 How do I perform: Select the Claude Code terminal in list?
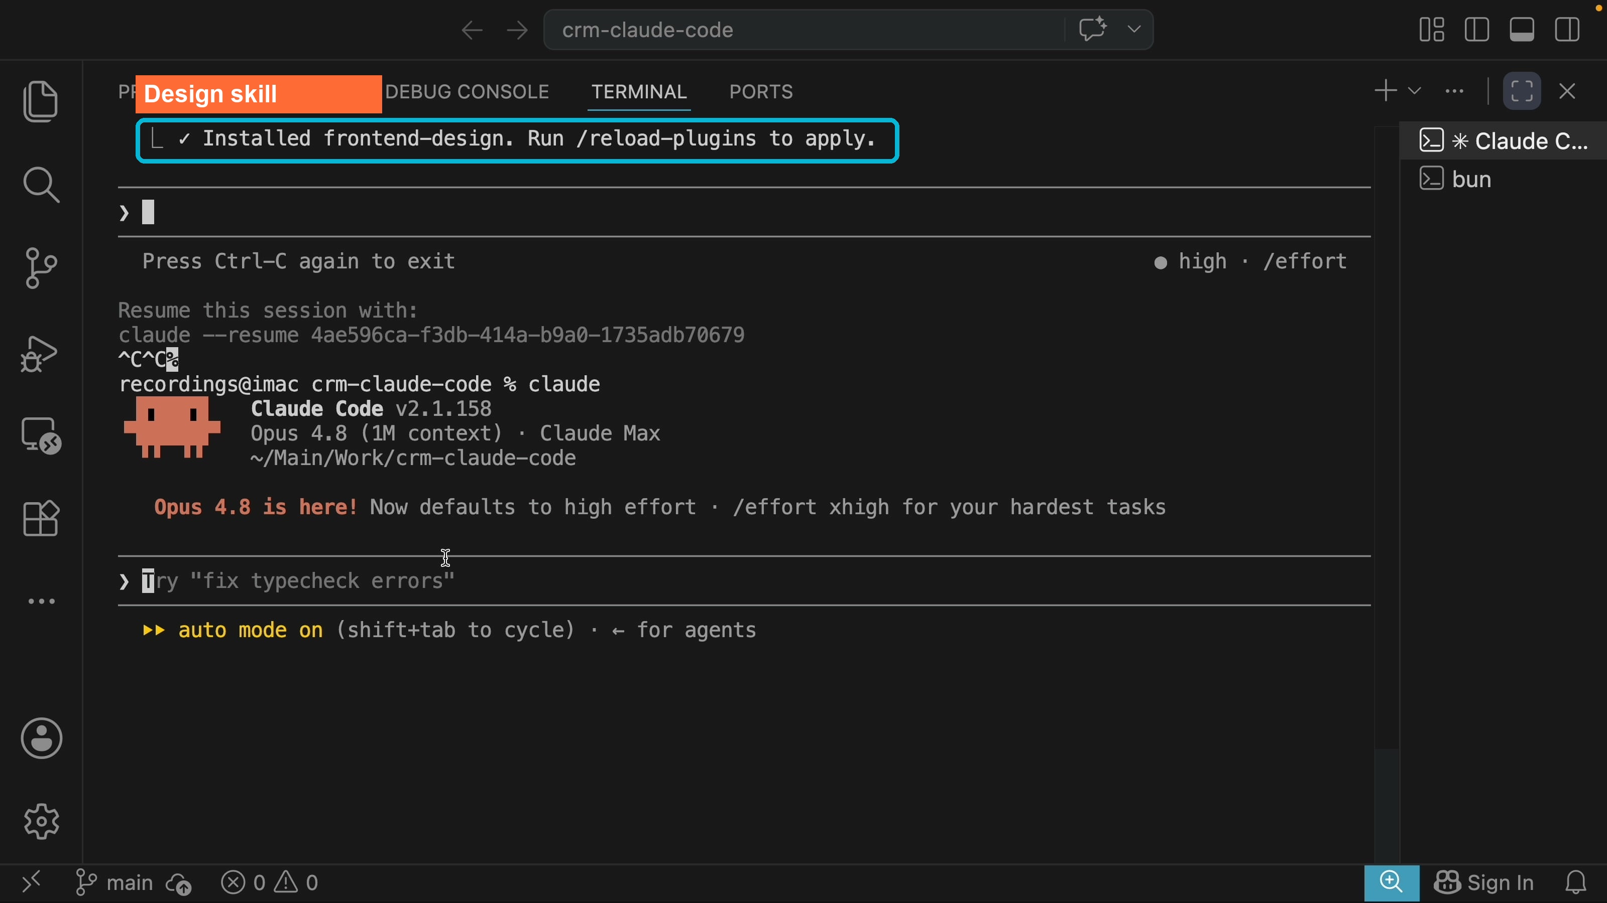pyautogui.click(x=1504, y=141)
